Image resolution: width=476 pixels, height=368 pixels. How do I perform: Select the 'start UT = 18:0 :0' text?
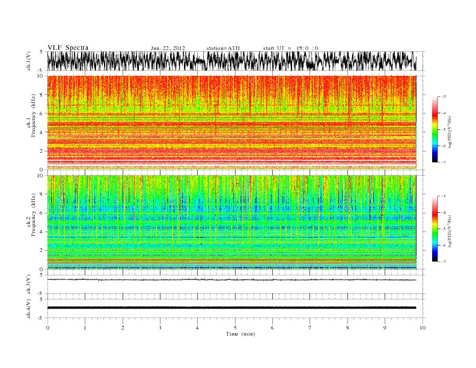pyautogui.click(x=290, y=48)
